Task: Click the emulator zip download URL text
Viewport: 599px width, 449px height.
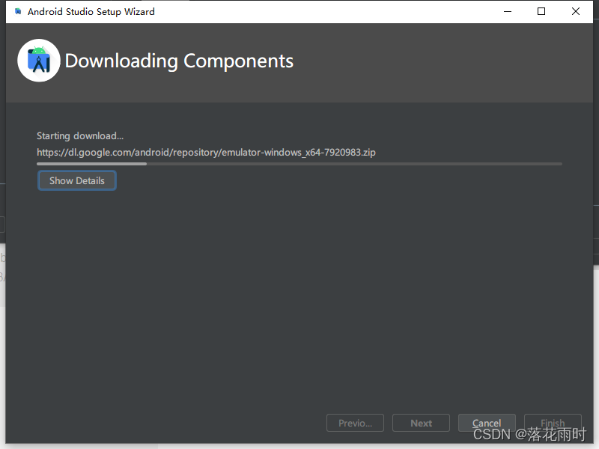Action: pyautogui.click(x=206, y=153)
